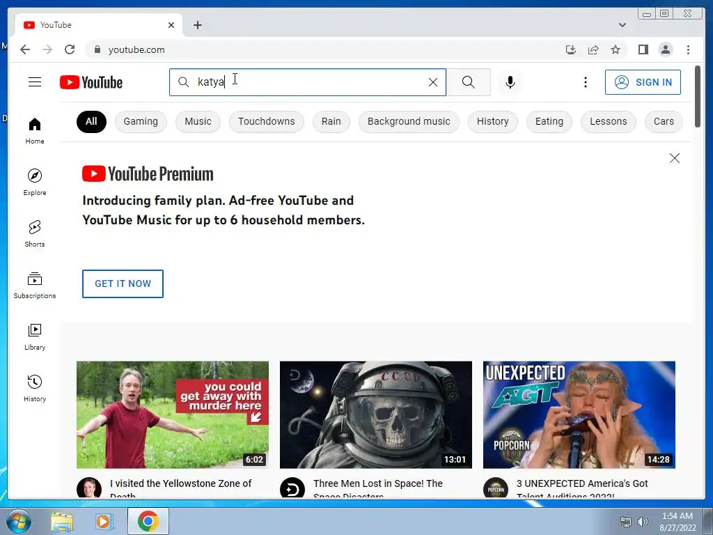This screenshot has width=713, height=535.
Task: Select the Eating filter chip
Action: 549,121
